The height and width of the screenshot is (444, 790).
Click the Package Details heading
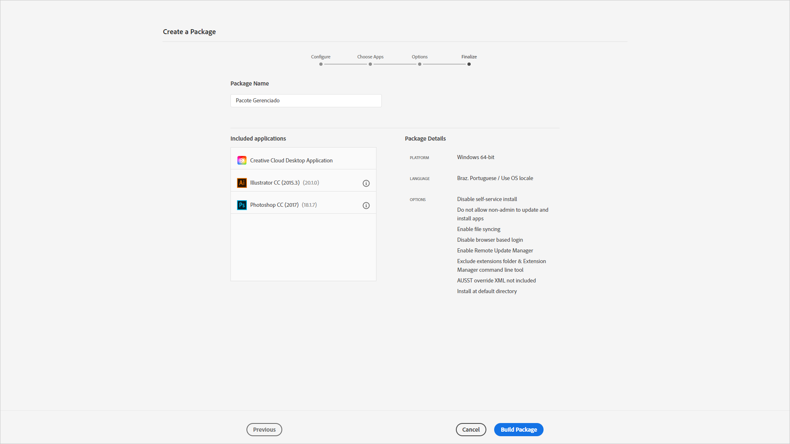[x=425, y=139]
